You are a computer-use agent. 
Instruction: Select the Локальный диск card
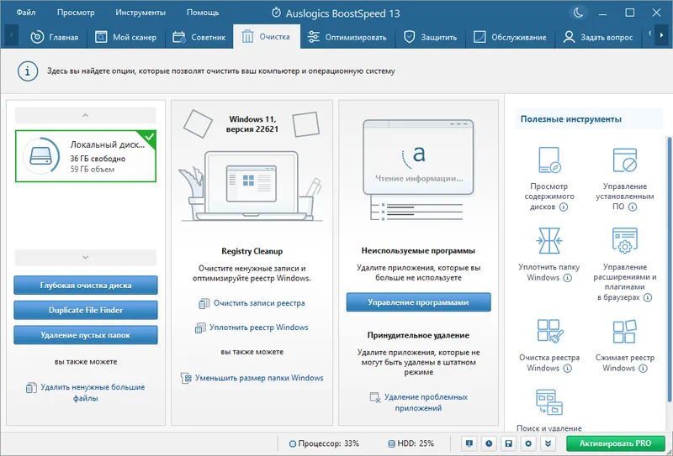pyautogui.click(x=86, y=156)
